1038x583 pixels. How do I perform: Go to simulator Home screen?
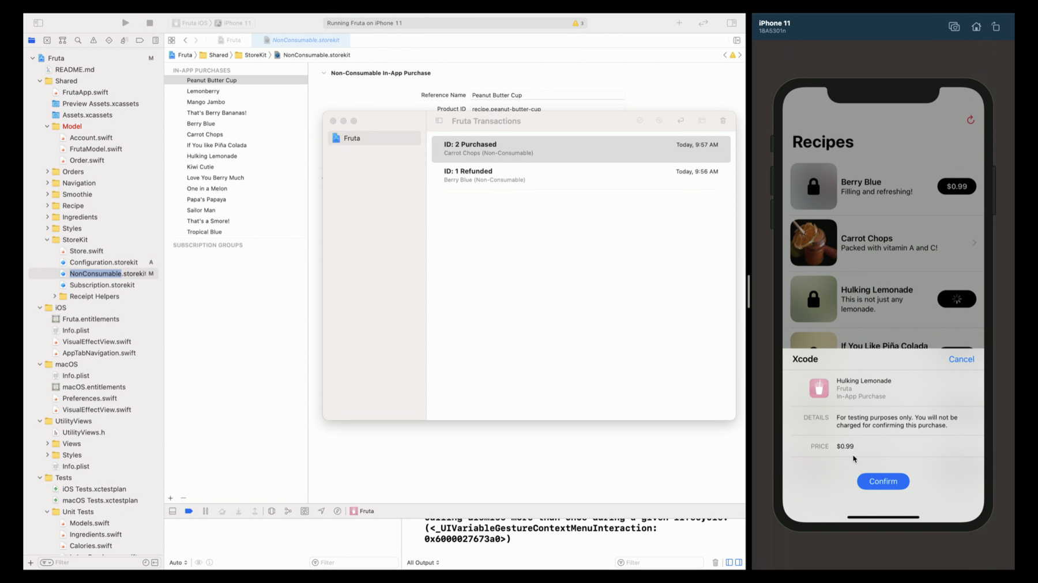(x=976, y=26)
